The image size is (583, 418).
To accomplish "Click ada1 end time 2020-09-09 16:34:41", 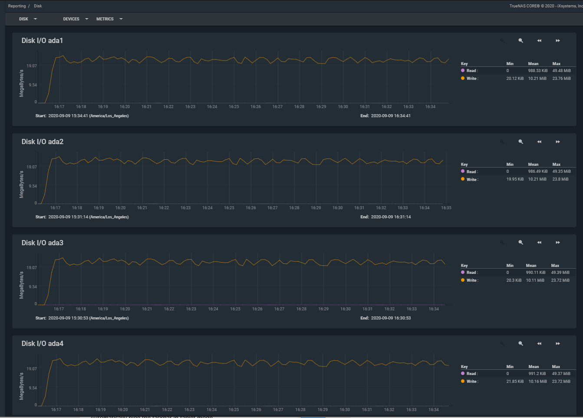I will [391, 116].
